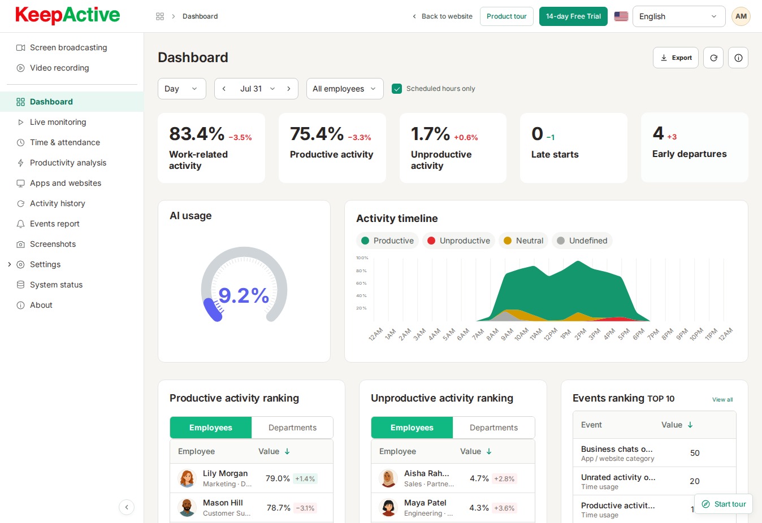Open All employees filter dropdown
The image size is (762, 523).
click(x=345, y=89)
